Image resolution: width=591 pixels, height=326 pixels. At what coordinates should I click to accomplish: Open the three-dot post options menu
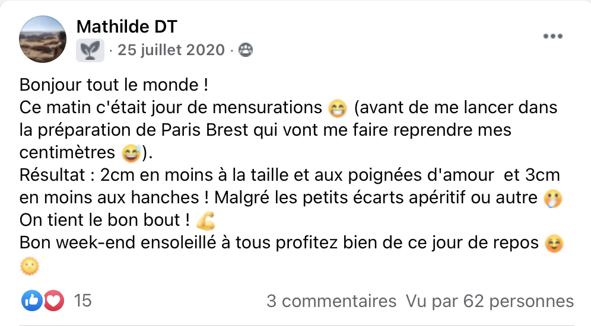552,36
